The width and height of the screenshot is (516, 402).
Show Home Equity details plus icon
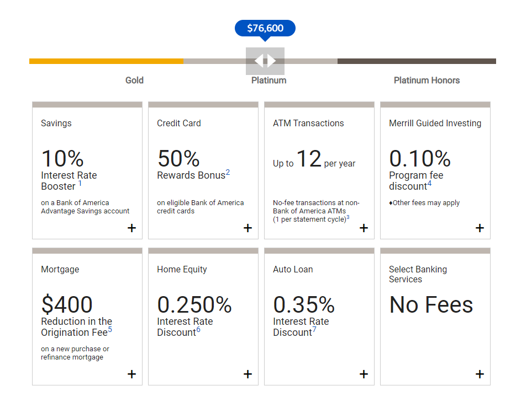[x=248, y=374]
